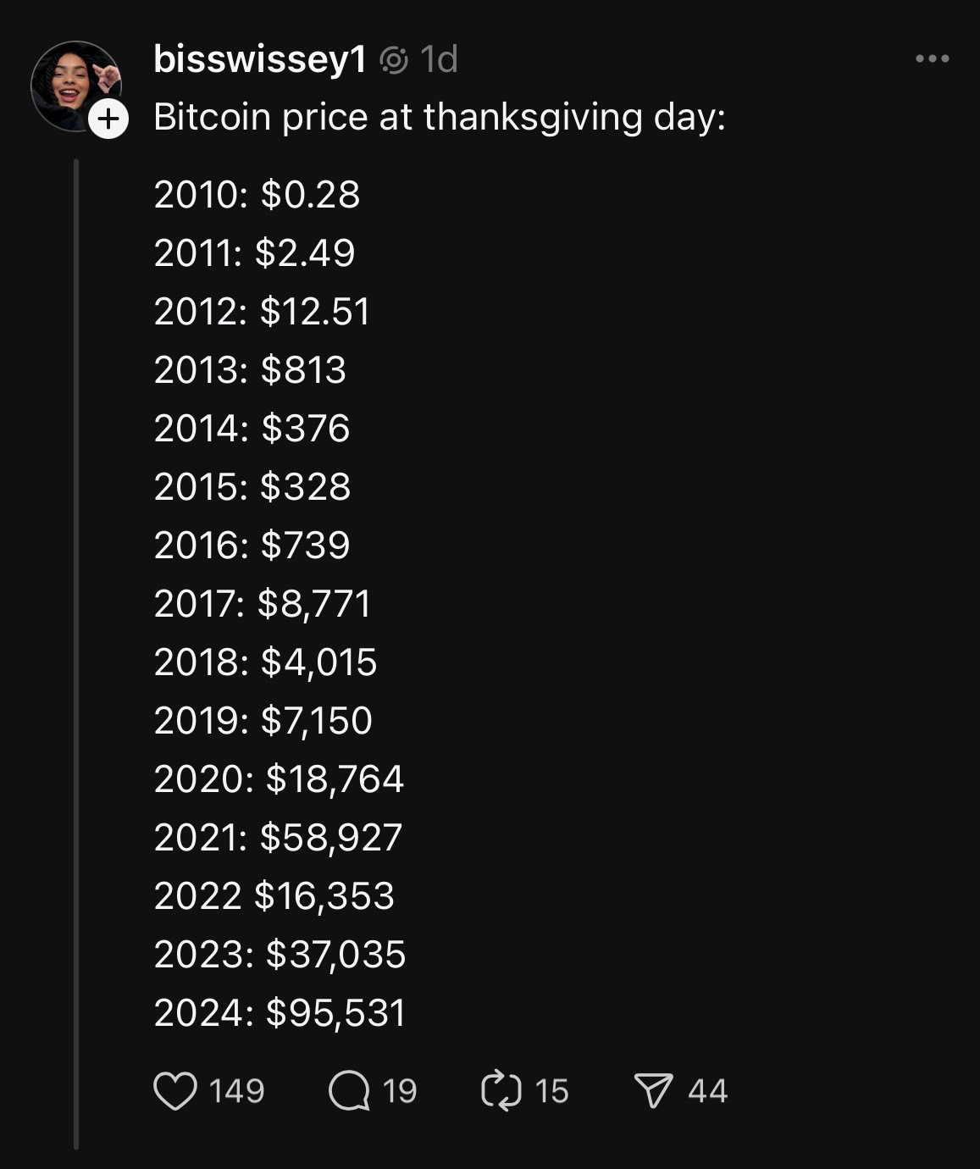View the 15 reposts count
This screenshot has width=980, height=1169.
pyautogui.click(x=551, y=1090)
